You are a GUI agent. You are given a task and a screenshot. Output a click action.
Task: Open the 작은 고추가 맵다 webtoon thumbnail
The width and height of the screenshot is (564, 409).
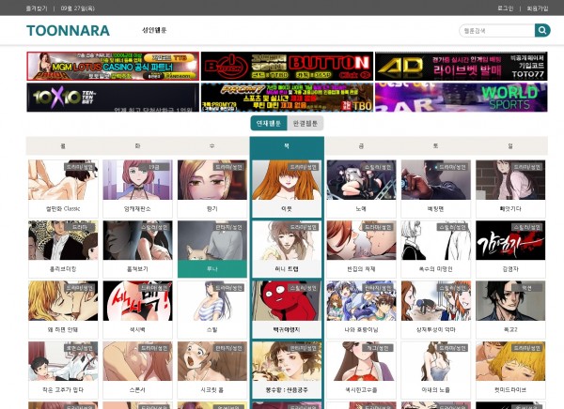point(63,361)
